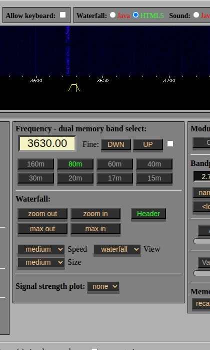
Task: Toggle the checkbox next to the UP button
Action: [170, 144]
